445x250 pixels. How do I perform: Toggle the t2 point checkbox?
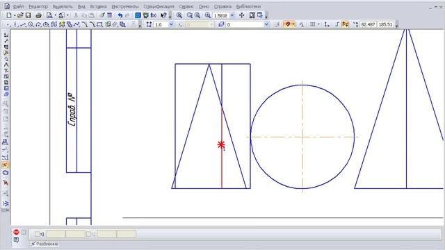click(x=88, y=234)
